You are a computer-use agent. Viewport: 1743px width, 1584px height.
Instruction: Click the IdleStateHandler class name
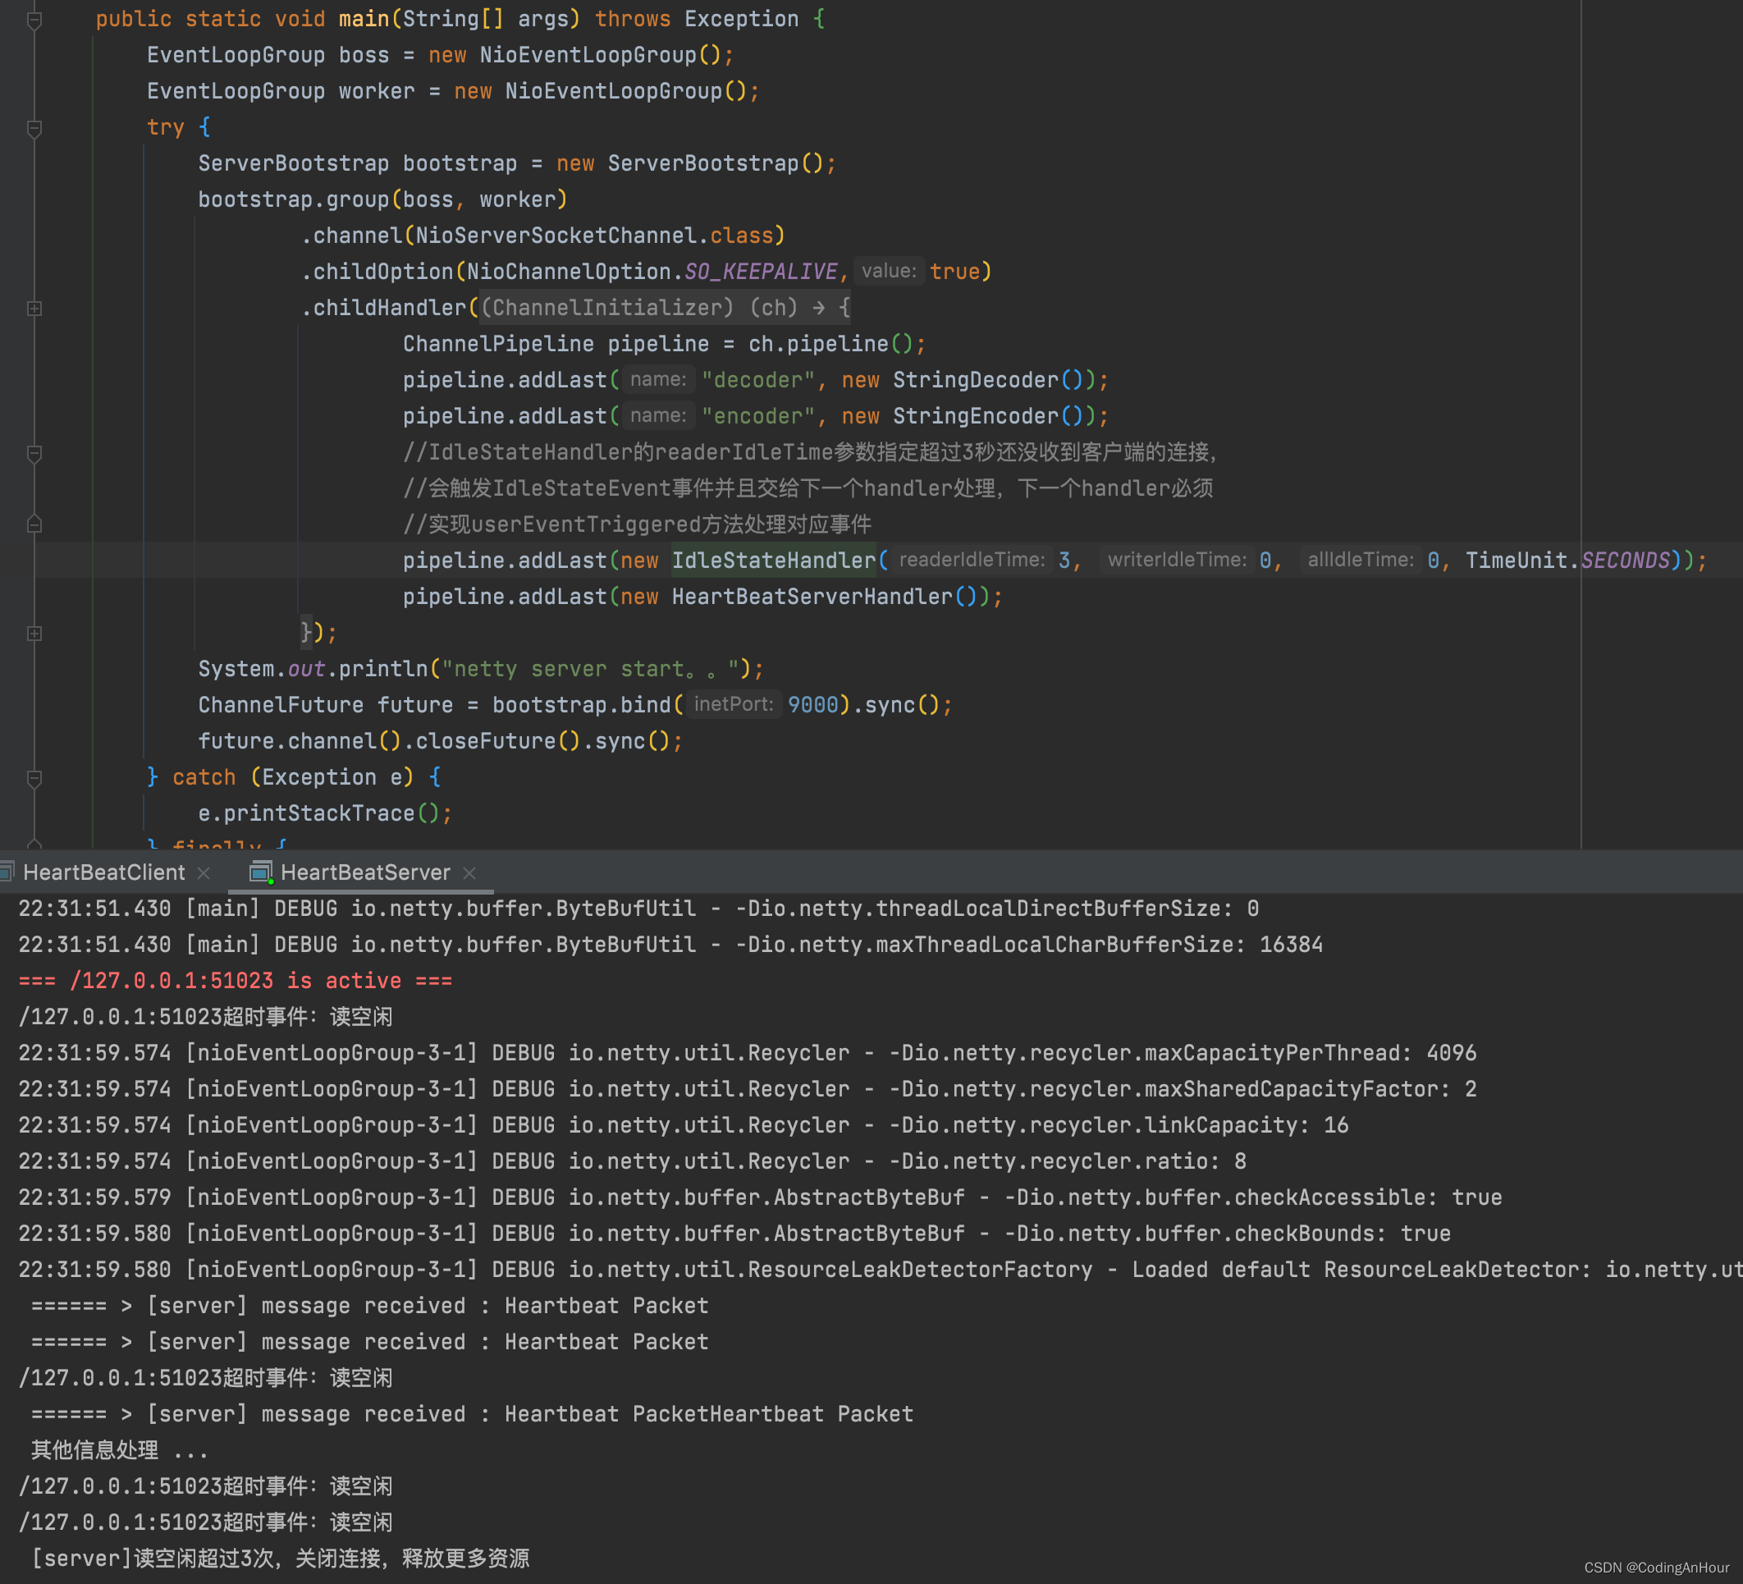774,561
